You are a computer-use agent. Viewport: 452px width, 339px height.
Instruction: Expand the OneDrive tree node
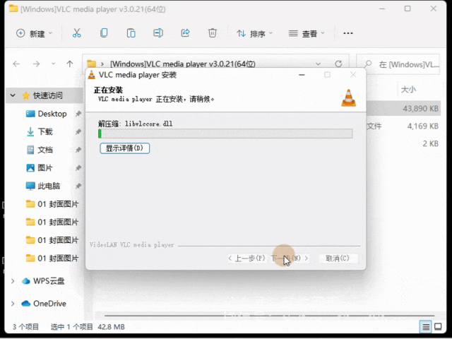[x=12, y=304]
